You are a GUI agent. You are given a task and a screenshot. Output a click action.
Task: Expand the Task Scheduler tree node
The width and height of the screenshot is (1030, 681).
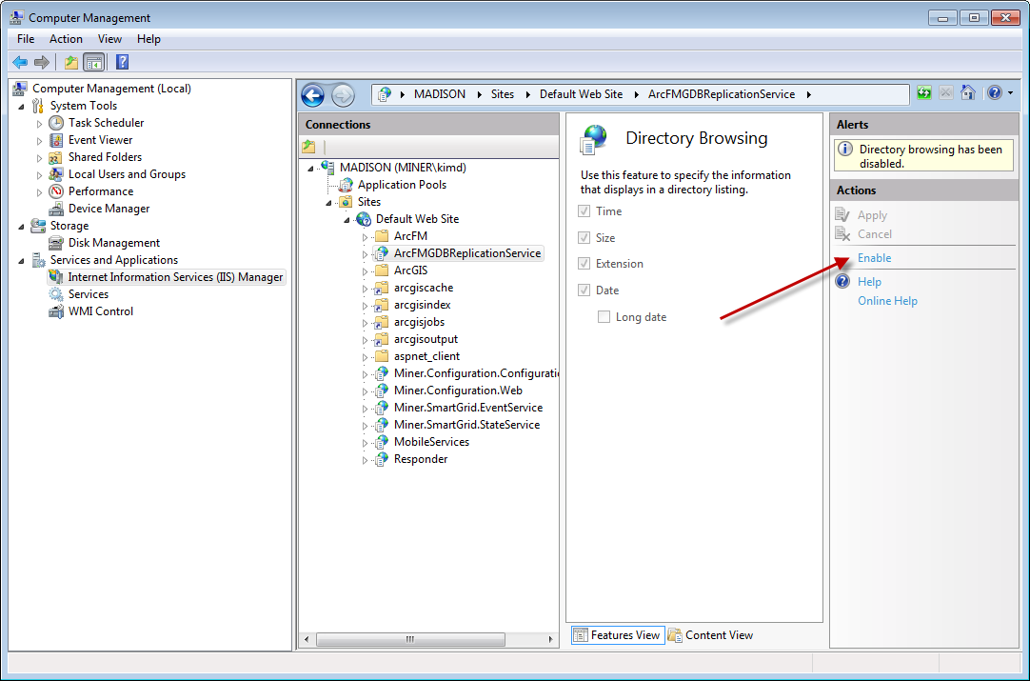(39, 123)
